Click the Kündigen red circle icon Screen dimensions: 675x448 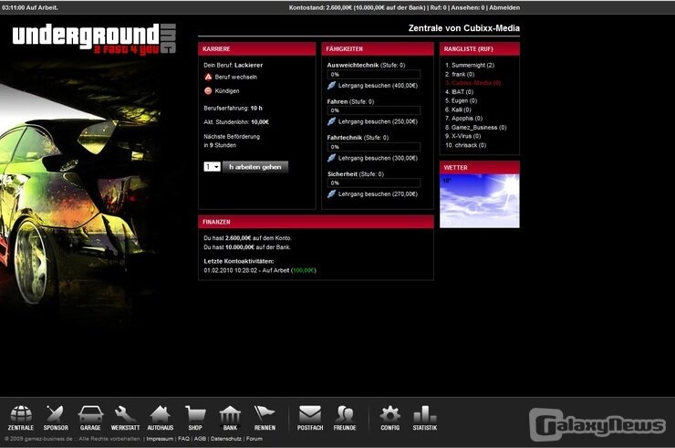[x=208, y=91]
